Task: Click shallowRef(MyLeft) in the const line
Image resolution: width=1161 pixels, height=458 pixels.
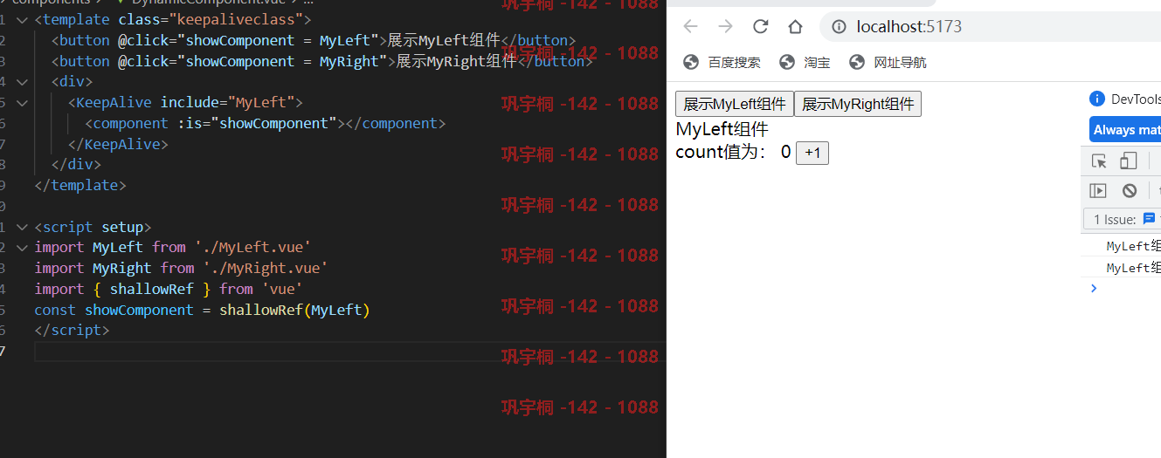Action: click(295, 310)
